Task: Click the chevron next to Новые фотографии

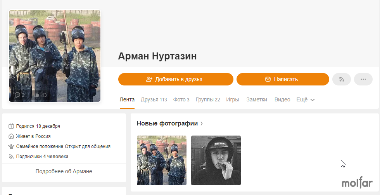Action: pyautogui.click(x=201, y=124)
